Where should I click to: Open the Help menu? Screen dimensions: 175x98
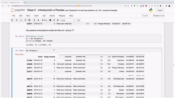coord(71,16)
